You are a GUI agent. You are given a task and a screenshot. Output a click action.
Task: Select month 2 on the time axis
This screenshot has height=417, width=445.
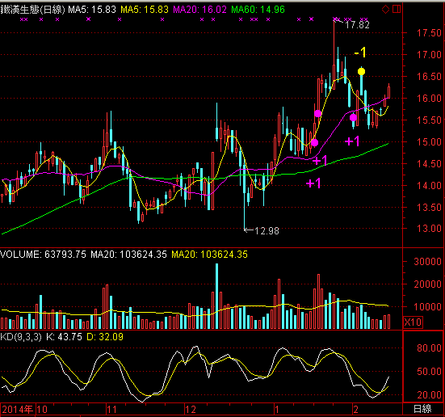tap(355, 410)
